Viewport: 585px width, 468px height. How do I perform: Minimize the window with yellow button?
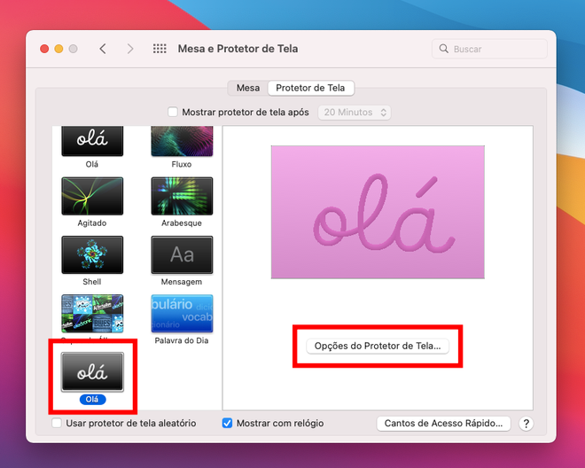59,49
